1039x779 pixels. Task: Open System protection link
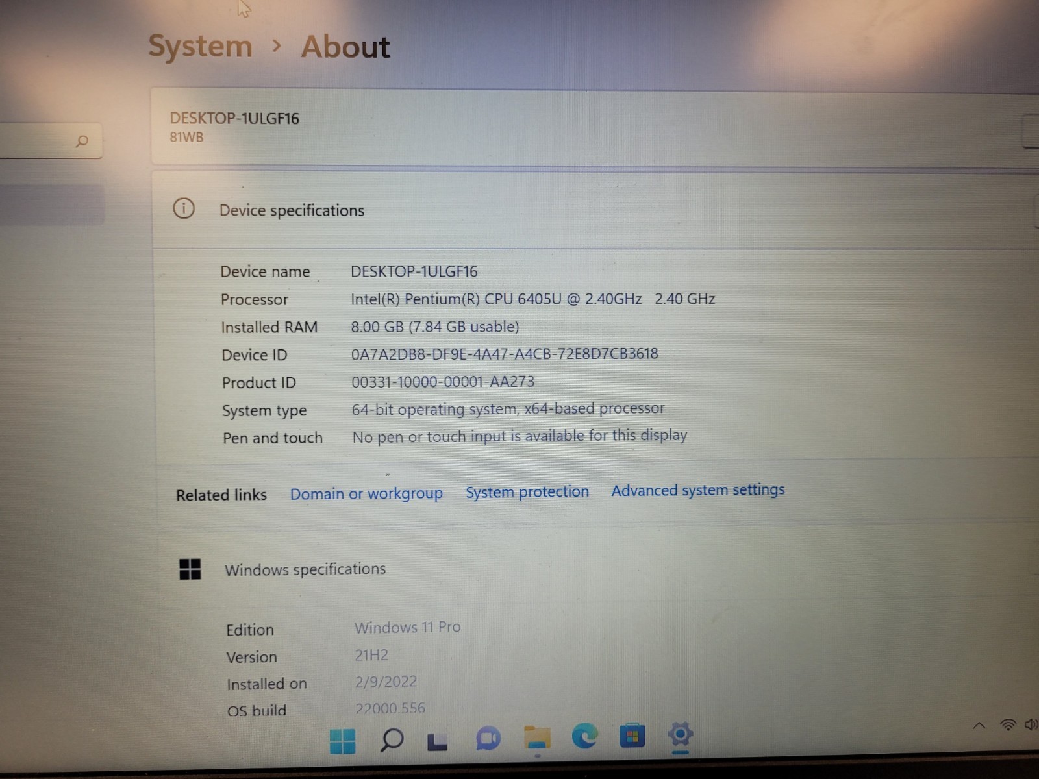pos(527,492)
